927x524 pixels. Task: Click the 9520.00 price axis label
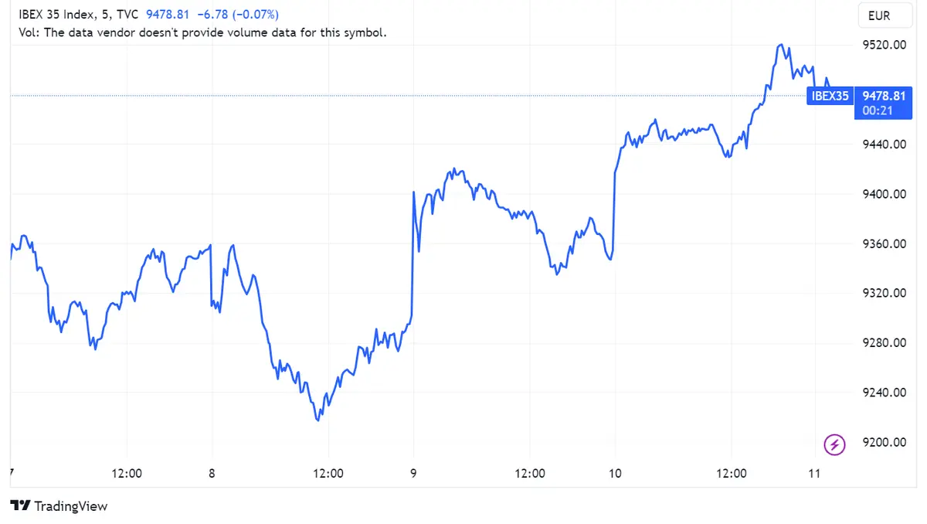pyautogui.click(x=883, y=45)
